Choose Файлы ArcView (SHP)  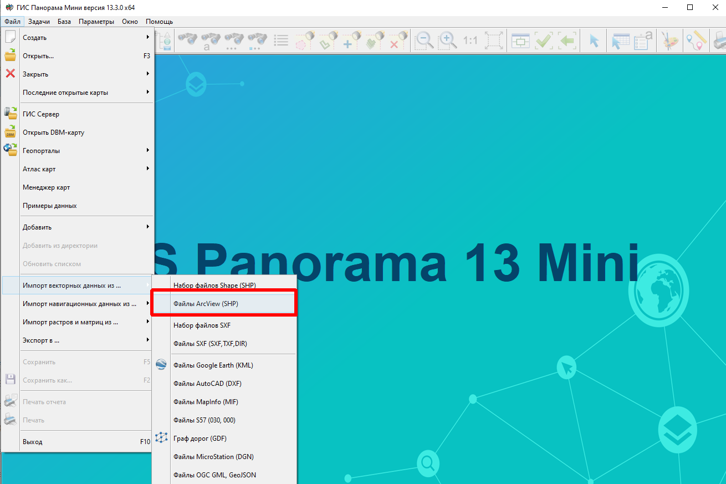(224, 304)
